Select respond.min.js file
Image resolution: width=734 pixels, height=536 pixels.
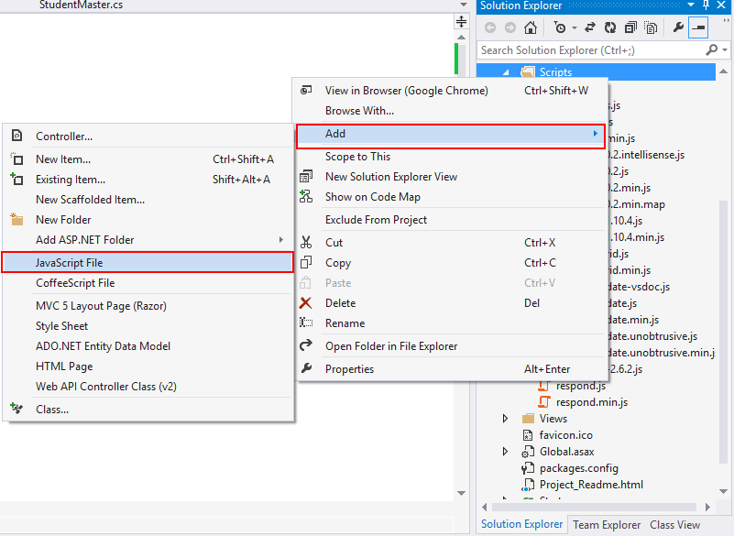[592, 402]
